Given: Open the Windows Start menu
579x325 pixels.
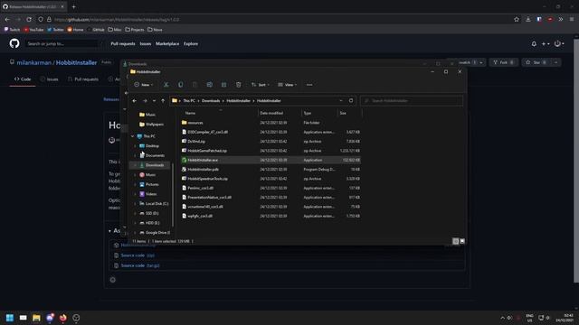Looking at the screenshot, I should (x=10, y=318).
